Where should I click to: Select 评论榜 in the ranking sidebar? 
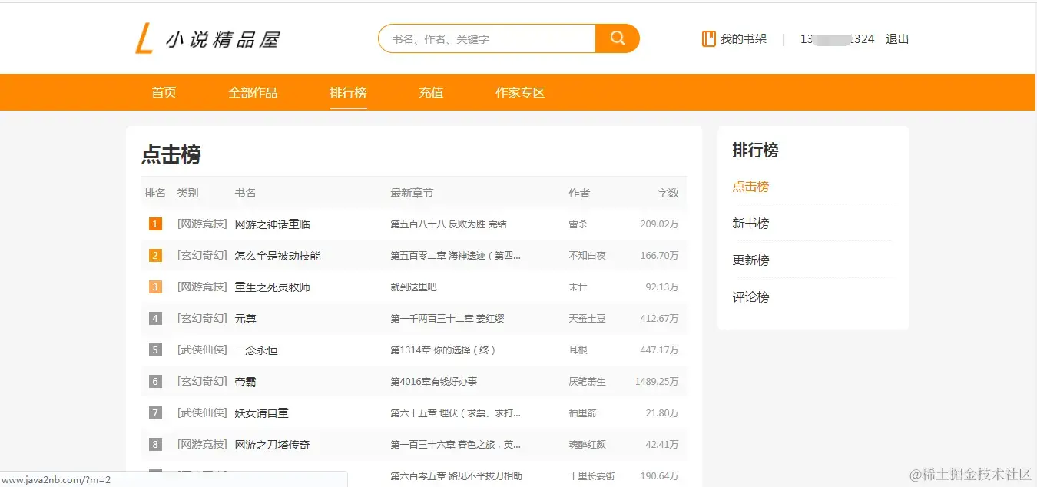click(x=750, y=297)
